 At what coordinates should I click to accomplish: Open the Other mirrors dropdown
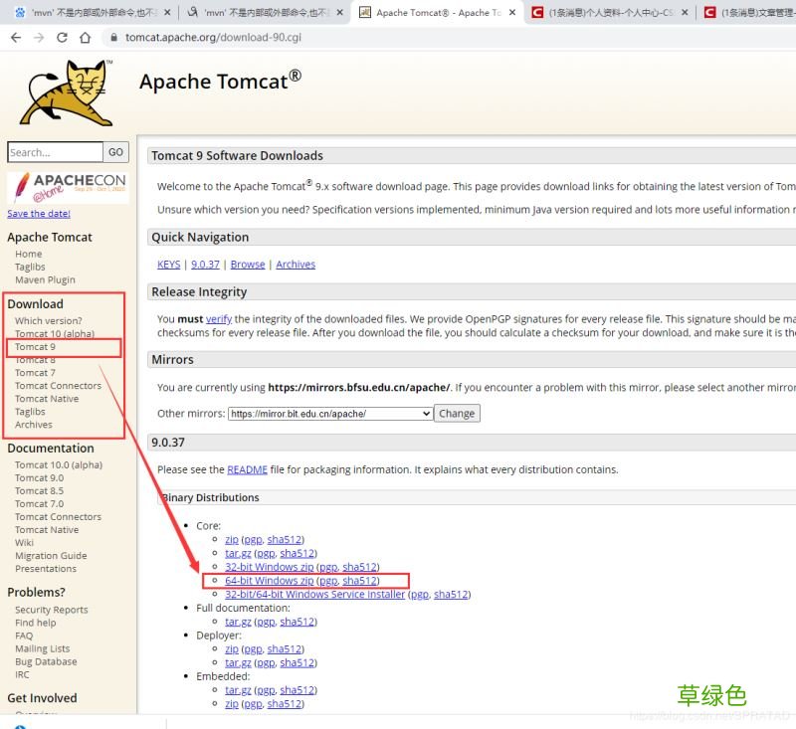tap(330, 414)
